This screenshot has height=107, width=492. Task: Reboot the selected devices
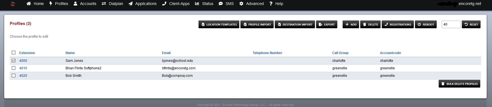tap(426, 24)
